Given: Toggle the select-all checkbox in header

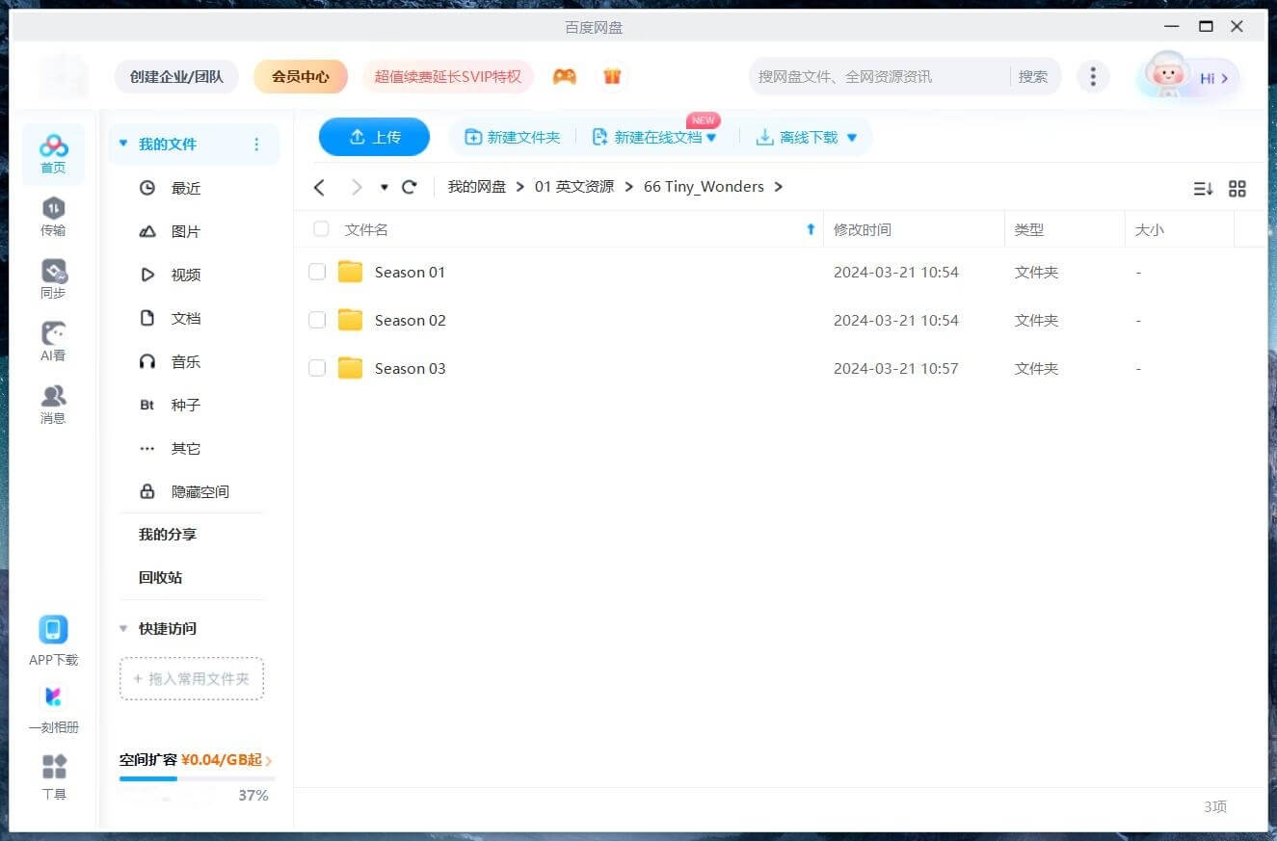Looking at the screenshot, I should (x=321, y=229).
